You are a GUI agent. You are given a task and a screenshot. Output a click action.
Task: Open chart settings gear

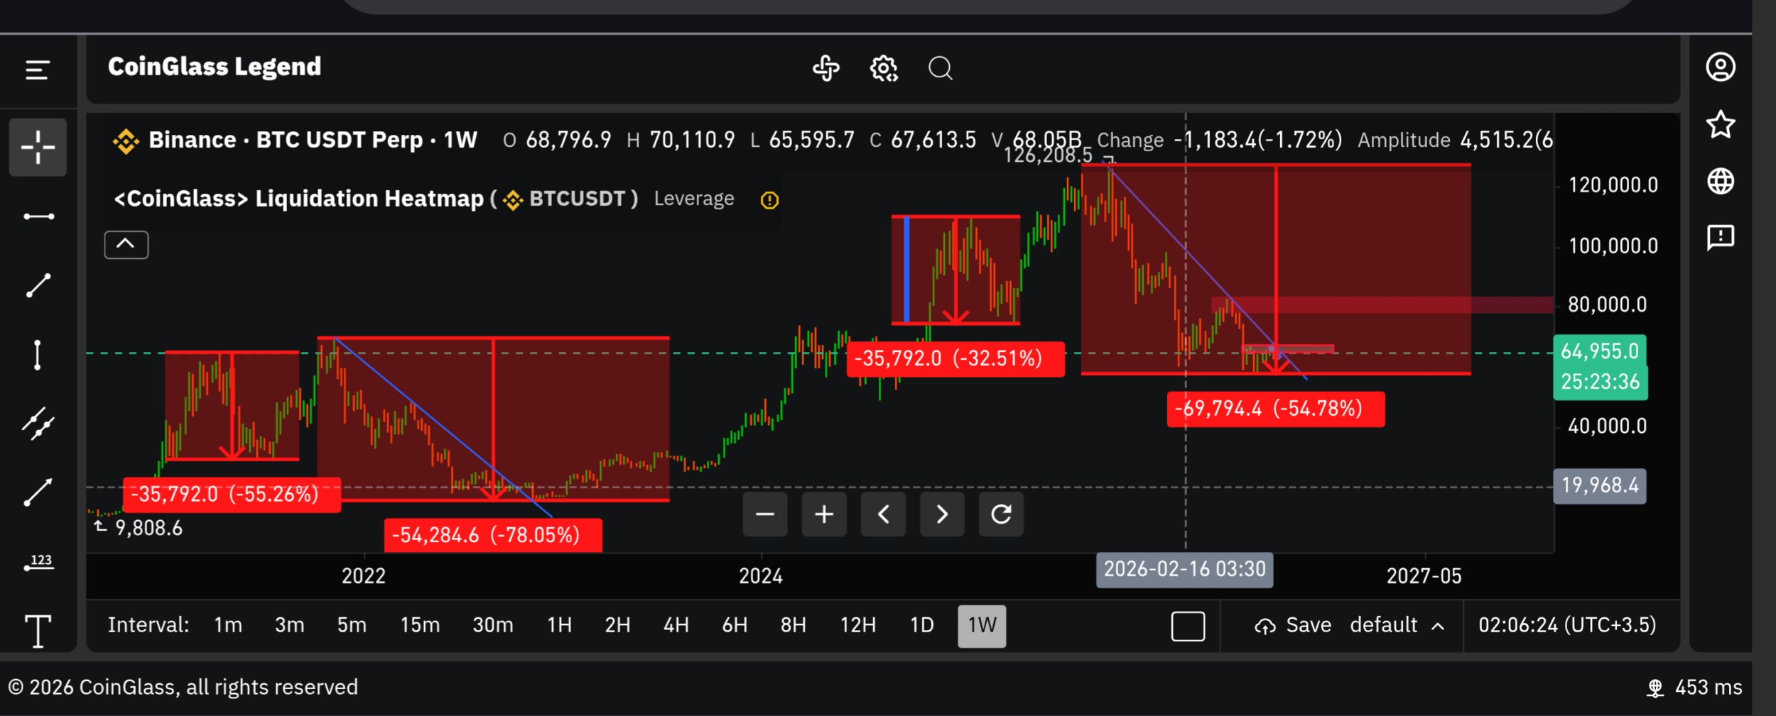click(884, 68)
